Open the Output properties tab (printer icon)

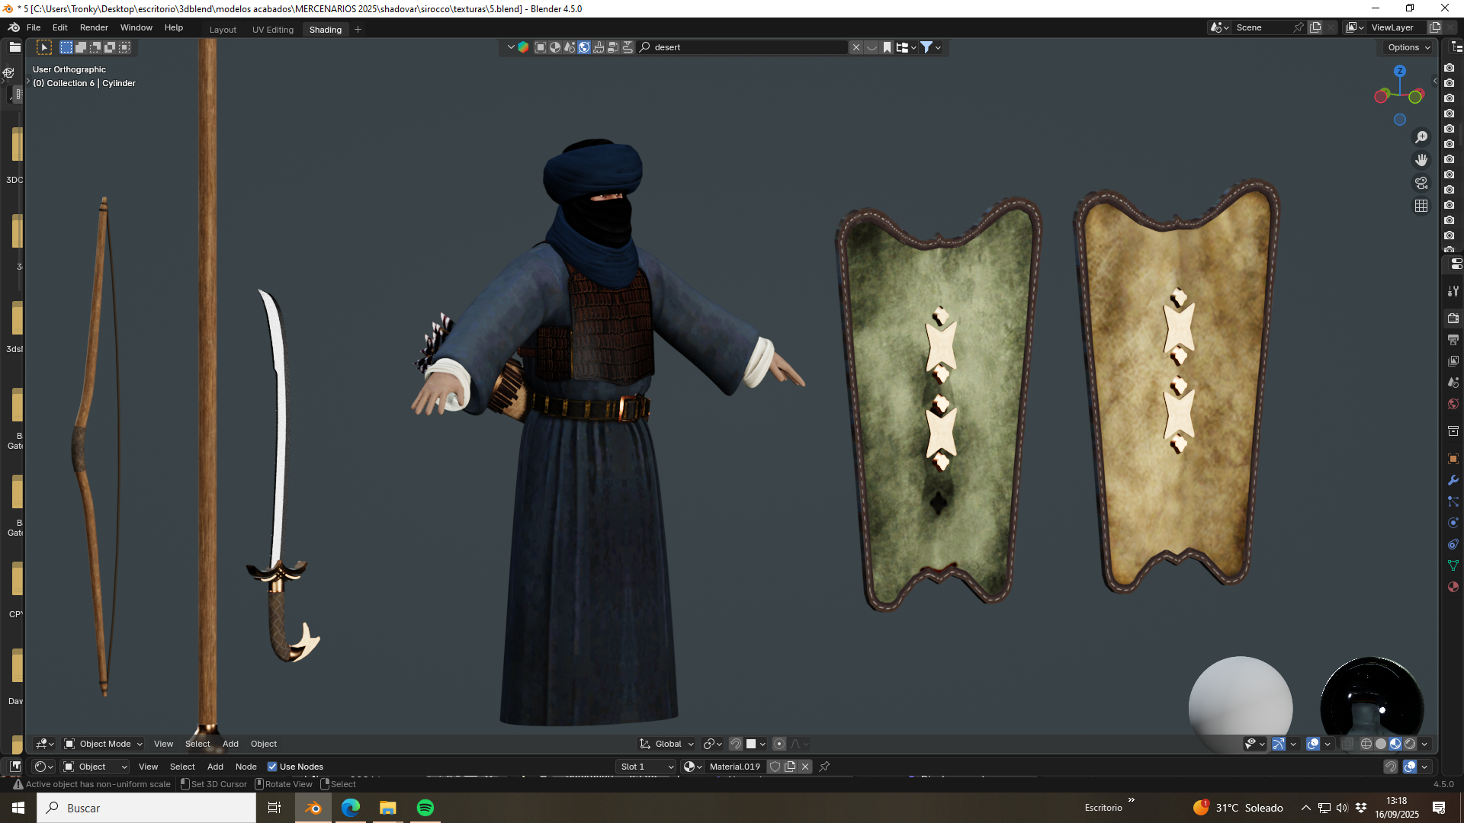(1453, 340)
